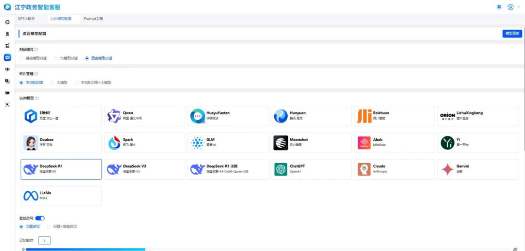The image size is (525, 251).
Task: Click the 模型更新 button
Action: click(x=512, y=33)
